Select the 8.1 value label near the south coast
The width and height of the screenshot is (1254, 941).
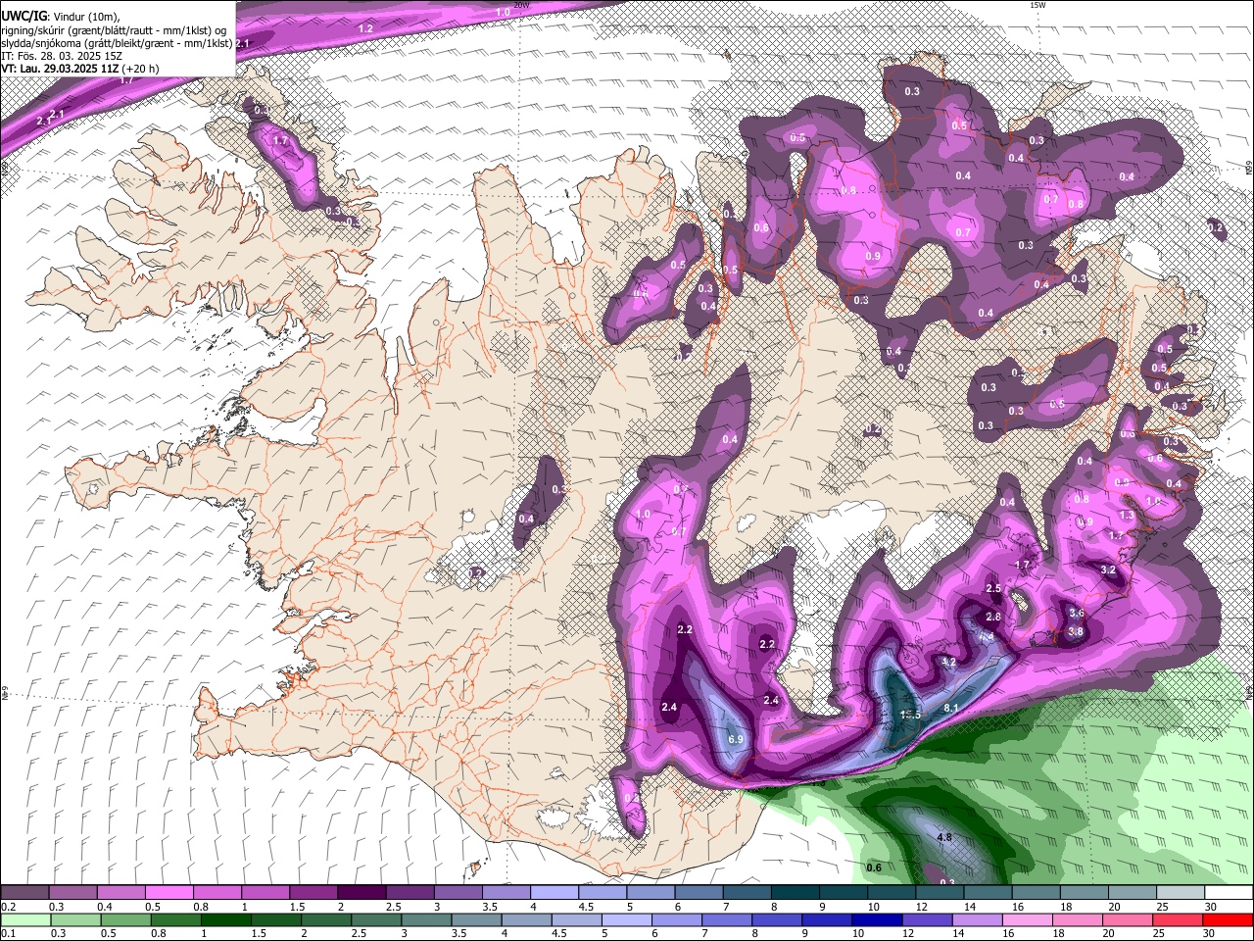pyautogui.click(x=950, y=708)
